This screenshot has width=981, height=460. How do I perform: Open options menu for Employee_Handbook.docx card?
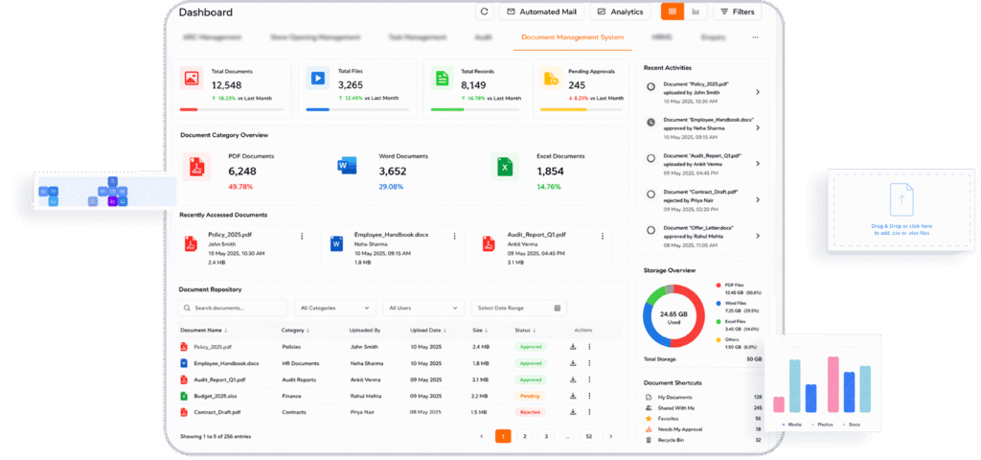[454, 236]
